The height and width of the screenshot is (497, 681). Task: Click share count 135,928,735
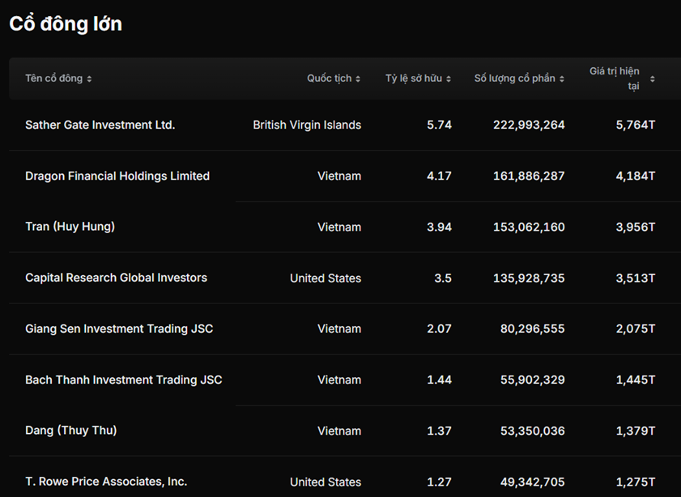tap(529, 278)
